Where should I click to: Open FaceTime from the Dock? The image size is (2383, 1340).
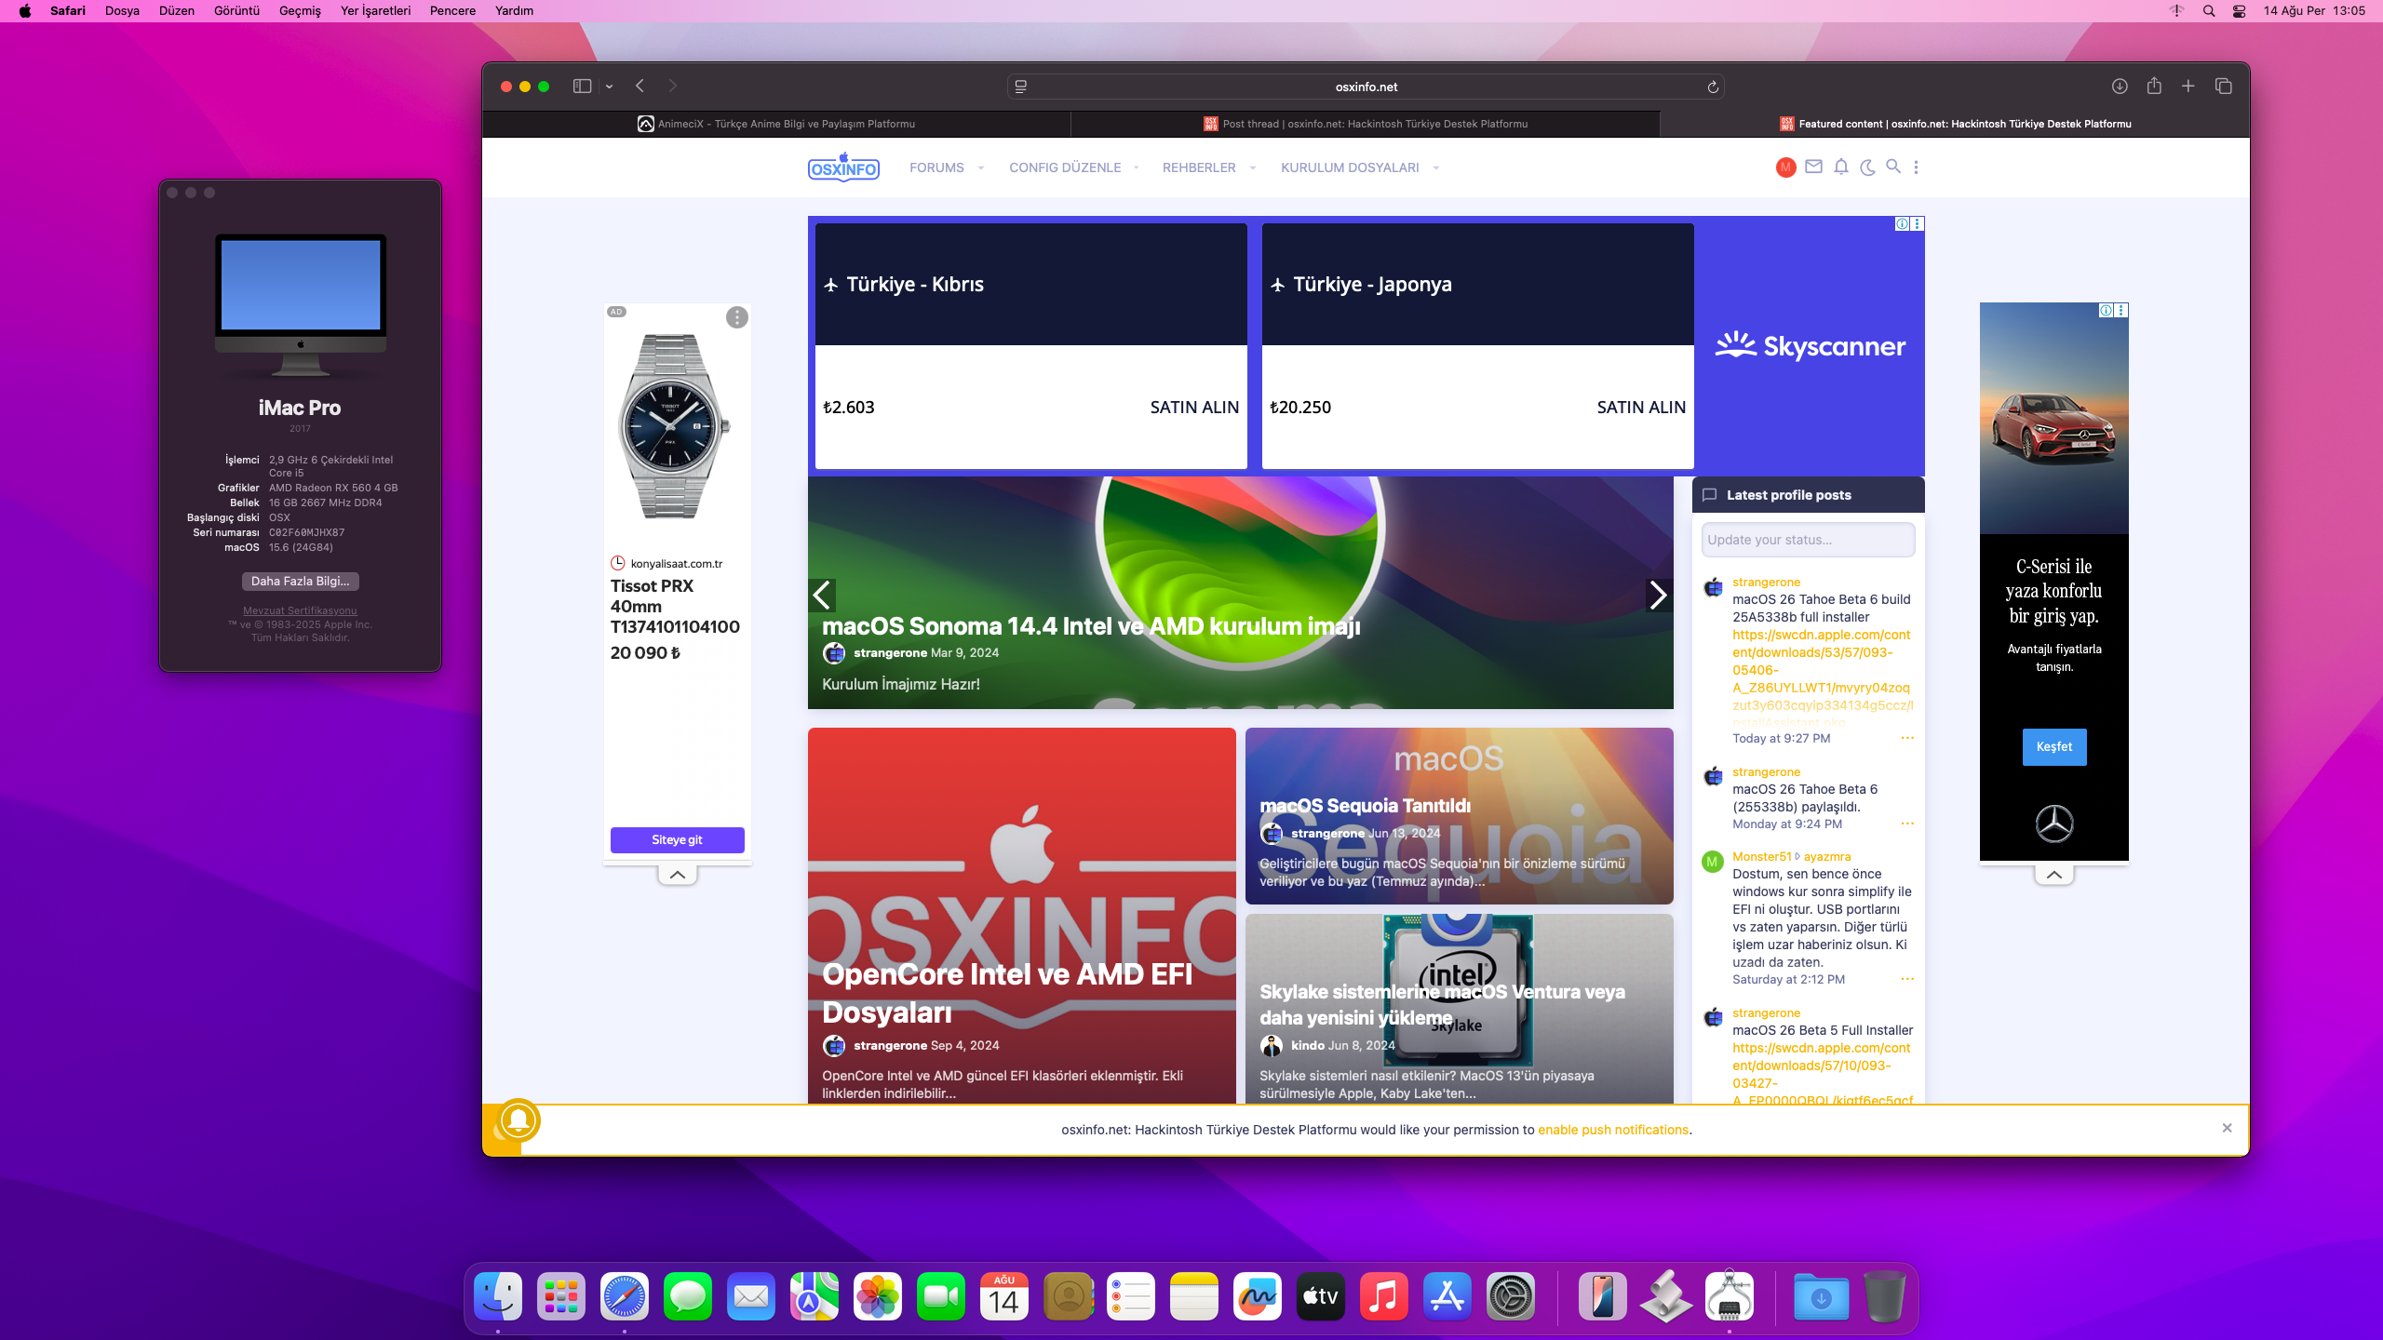941,1296
